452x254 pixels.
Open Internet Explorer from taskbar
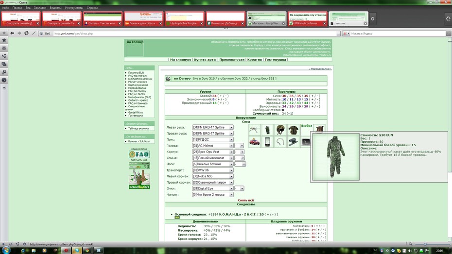[23, 251]
